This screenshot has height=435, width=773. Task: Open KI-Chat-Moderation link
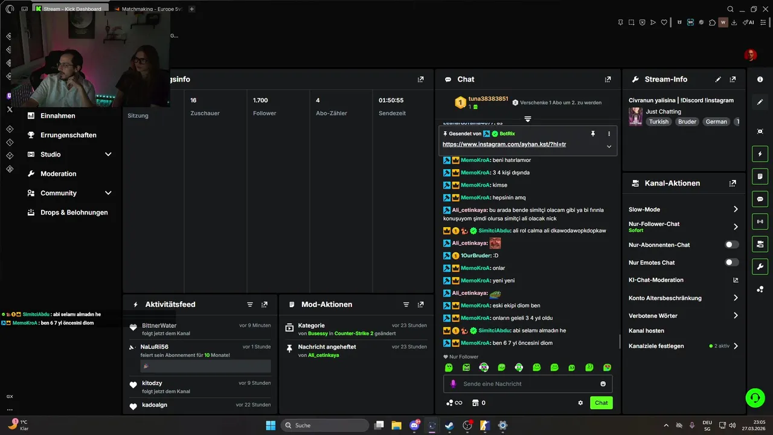656,280
